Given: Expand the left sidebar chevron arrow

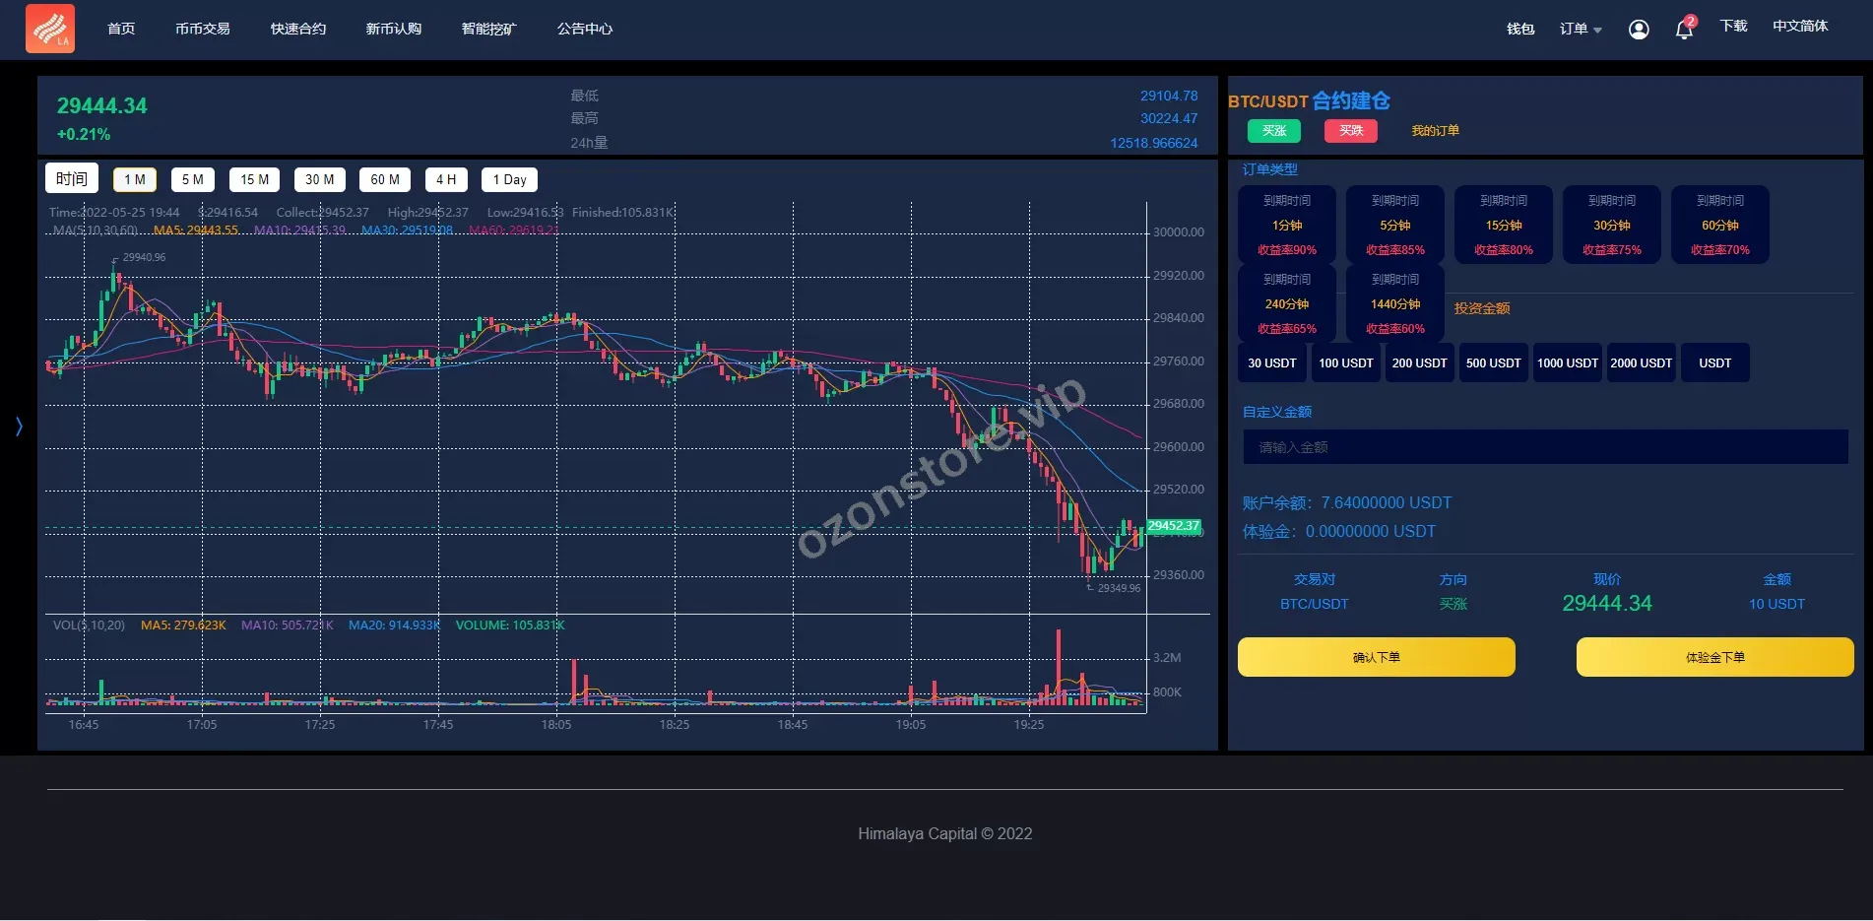Looking at the screenshot, I should pos(19,426).
